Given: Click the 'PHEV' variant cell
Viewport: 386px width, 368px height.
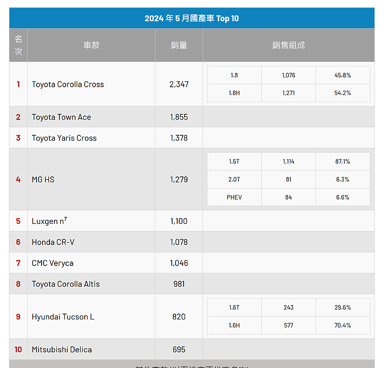Looking at the screenshot, I should coord(234,197).
